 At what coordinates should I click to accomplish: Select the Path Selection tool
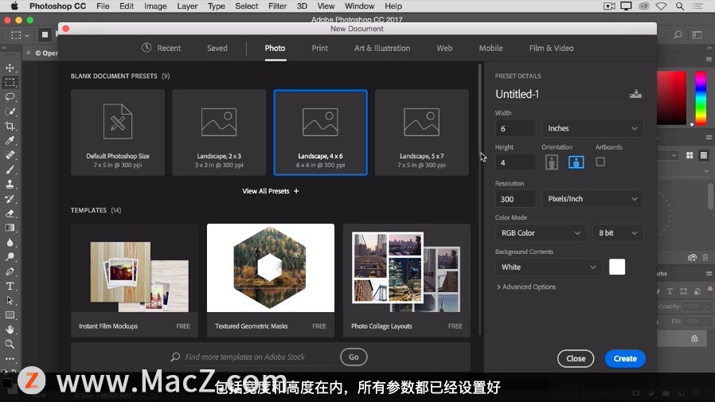coord(10,301)
